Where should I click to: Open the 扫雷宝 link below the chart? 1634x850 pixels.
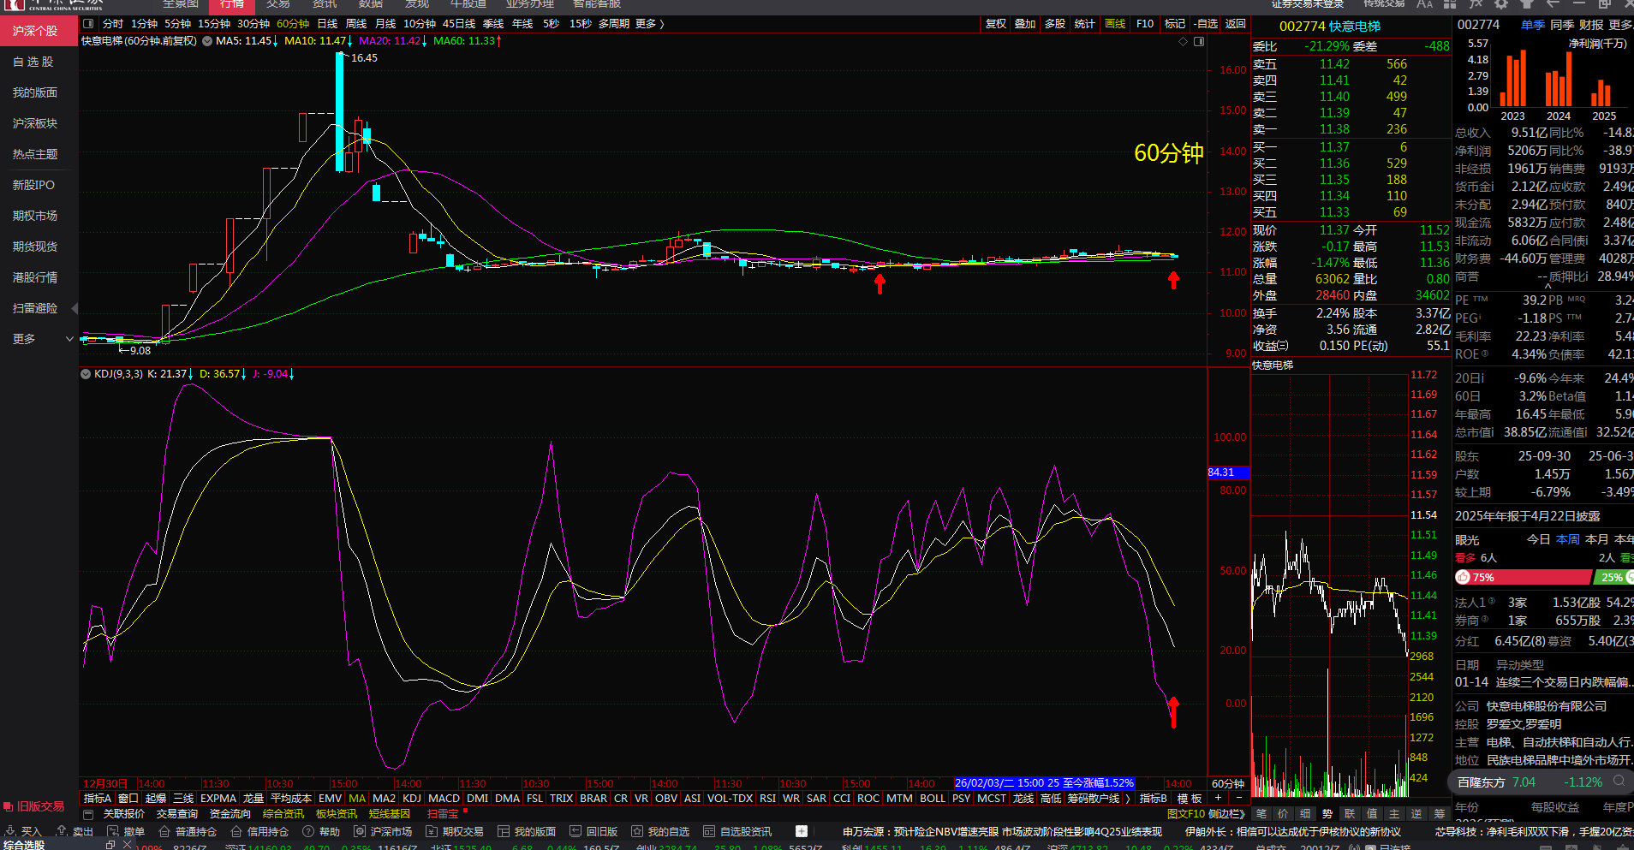[443, 814]
